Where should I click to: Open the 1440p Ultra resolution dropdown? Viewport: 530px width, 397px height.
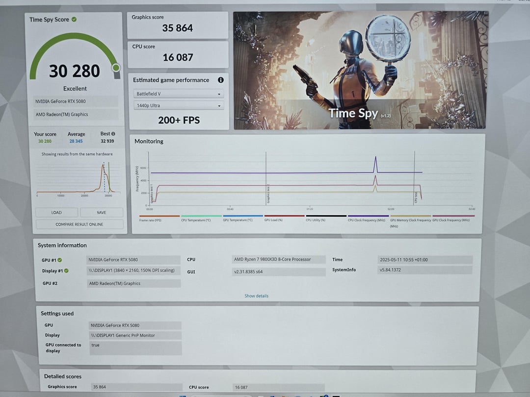pos(179,105)
